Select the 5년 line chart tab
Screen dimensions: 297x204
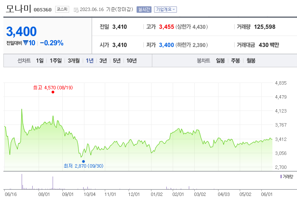117,61
